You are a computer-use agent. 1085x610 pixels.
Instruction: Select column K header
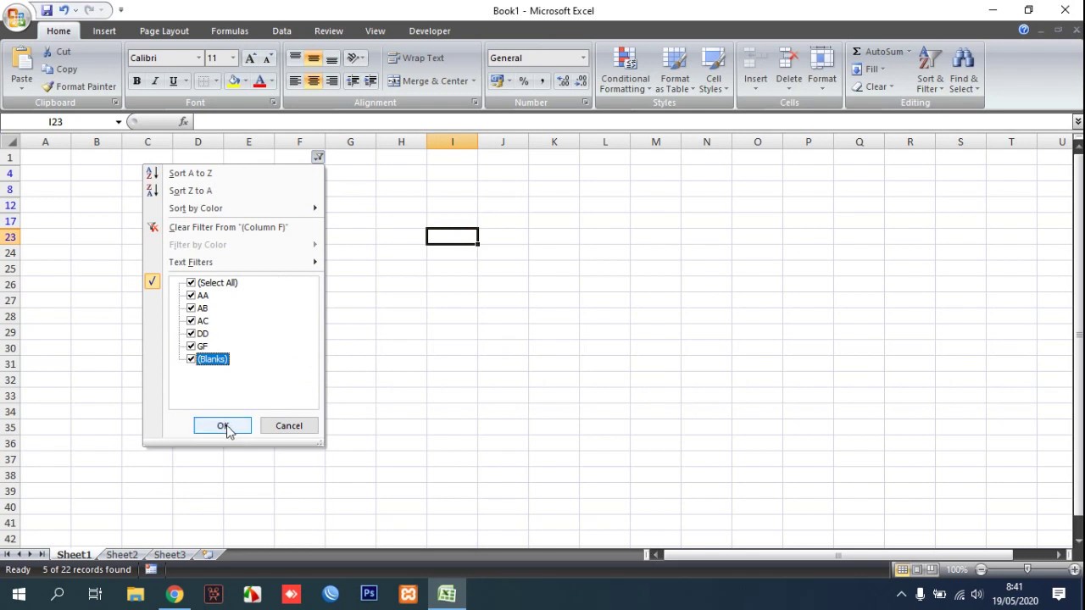click(x=554, y=142)
